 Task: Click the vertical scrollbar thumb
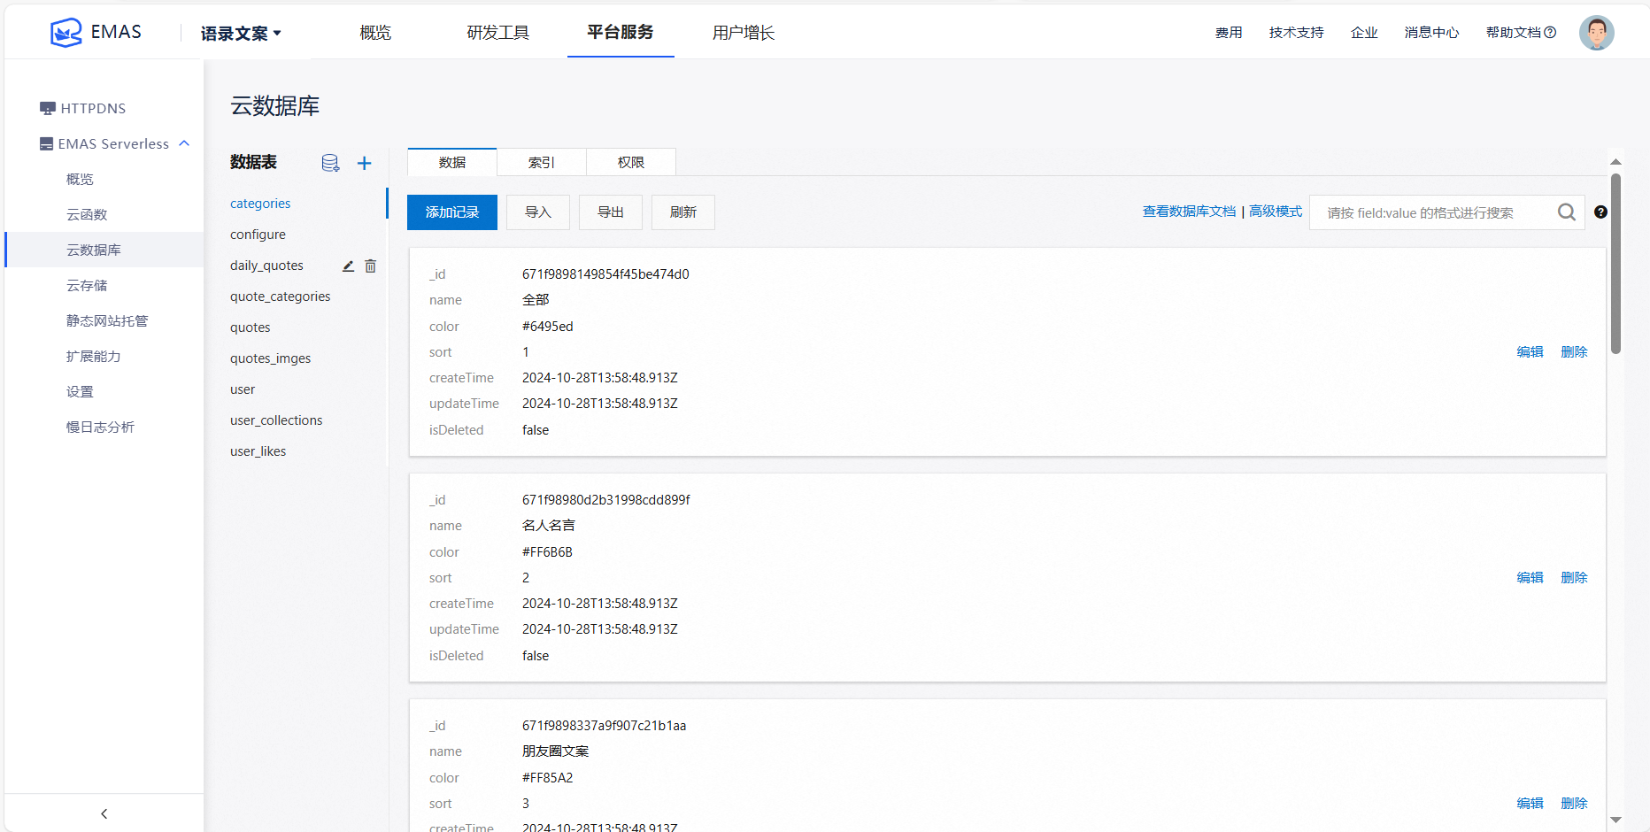tap(1615, 264)
